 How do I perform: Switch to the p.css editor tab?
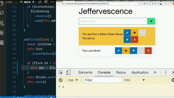9,2
